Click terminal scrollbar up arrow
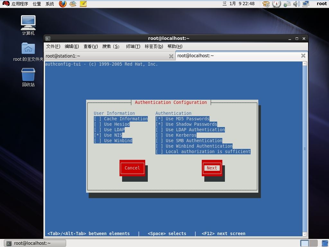 [x=305, y=64]
